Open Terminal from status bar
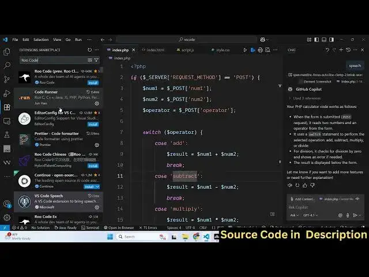The width and height of the screenshot is (369, 277). 90,228
